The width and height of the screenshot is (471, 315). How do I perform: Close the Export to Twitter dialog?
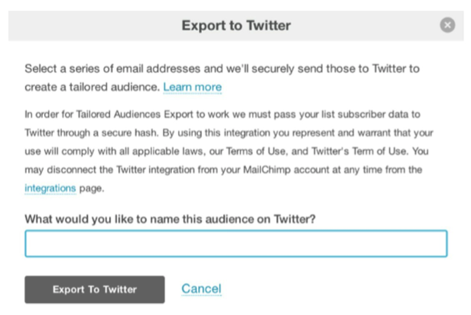point(447,25)
